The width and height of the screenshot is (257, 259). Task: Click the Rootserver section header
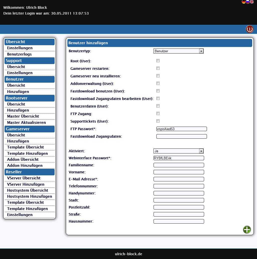tap(30, 98)
